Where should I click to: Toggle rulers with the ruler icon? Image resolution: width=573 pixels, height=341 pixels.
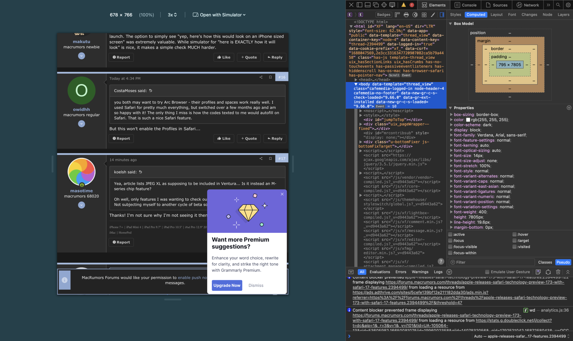397,15
